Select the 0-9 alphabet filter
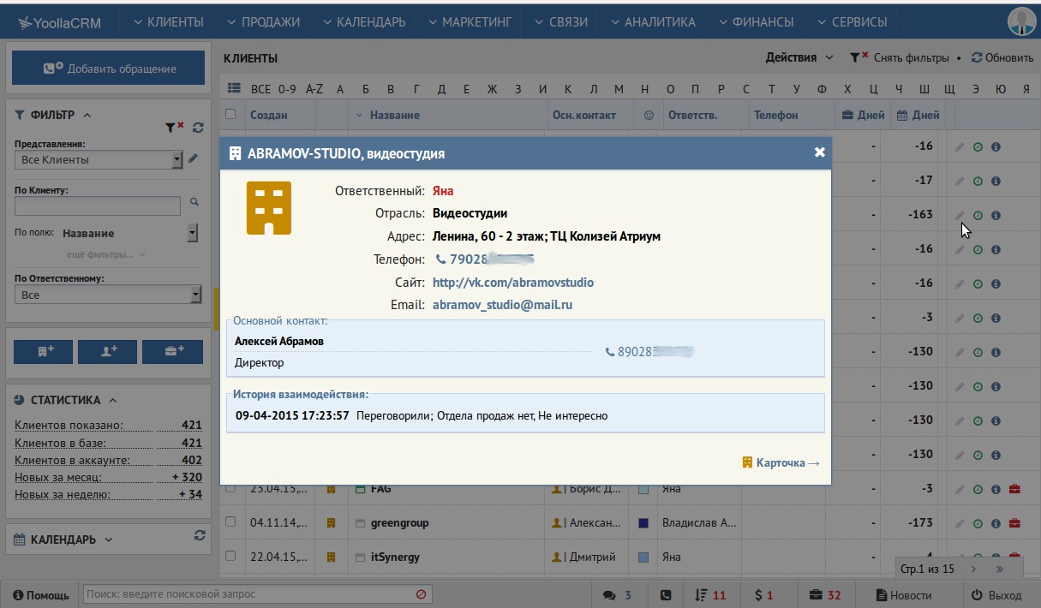 287,89
